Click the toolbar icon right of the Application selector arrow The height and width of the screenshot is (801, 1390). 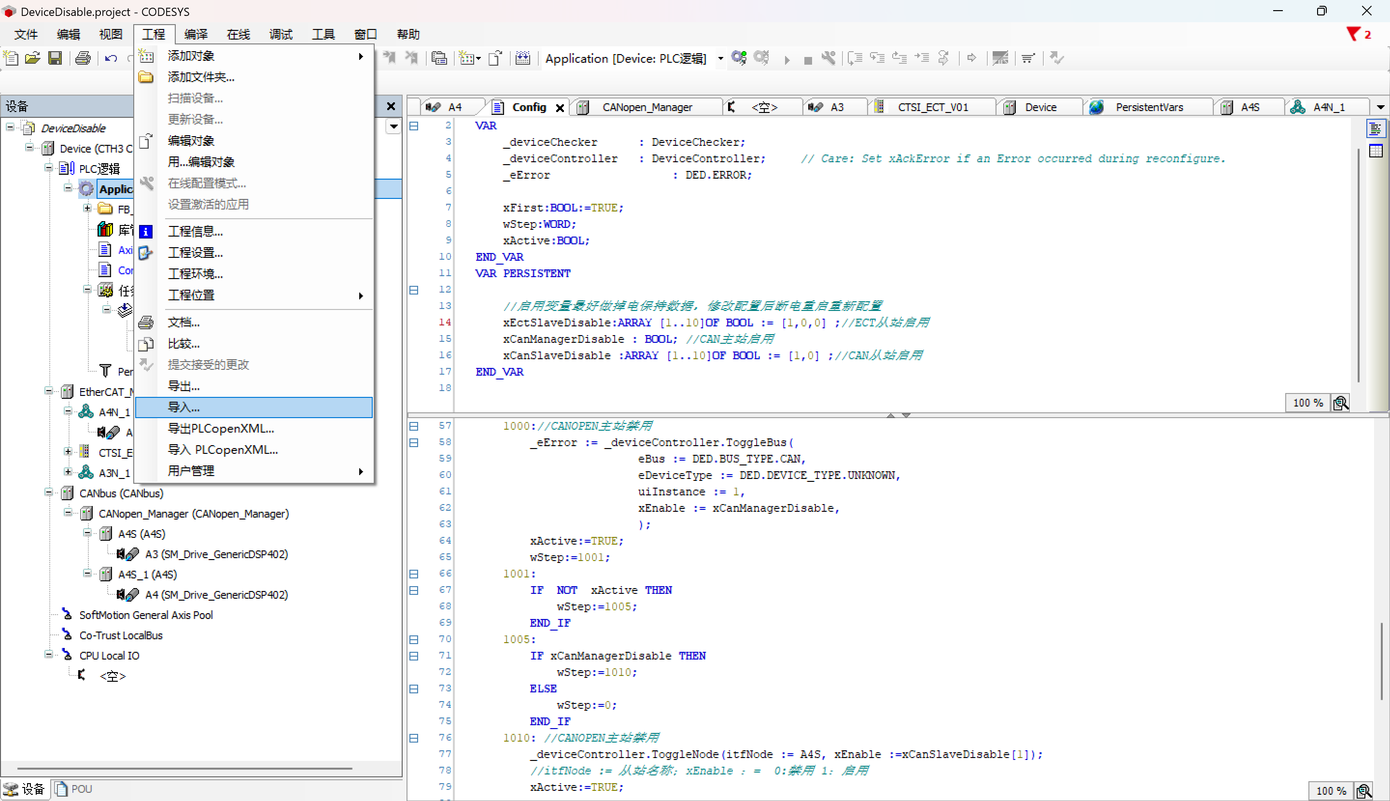pos(739,58)
